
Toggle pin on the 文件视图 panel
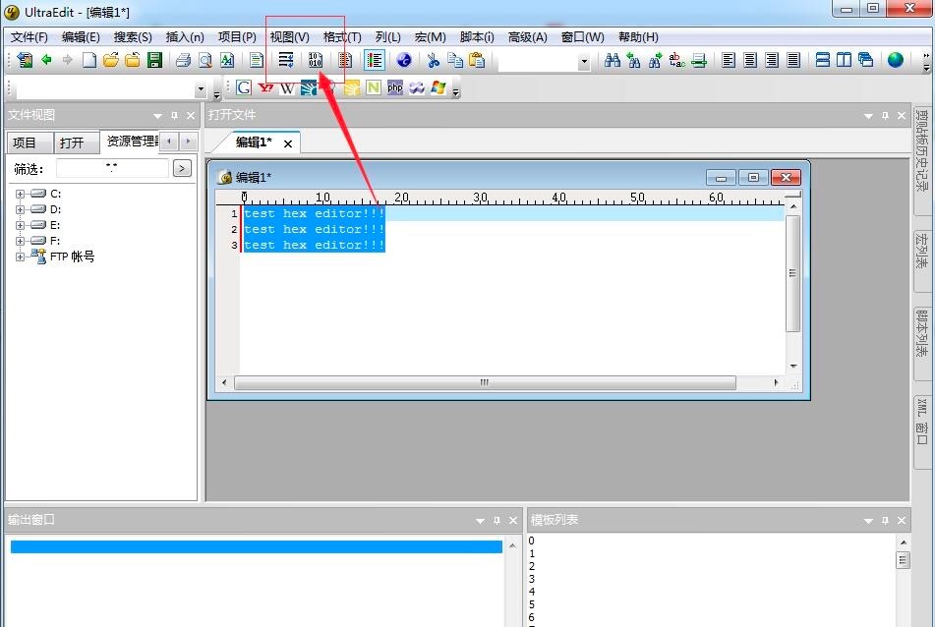point(174,116)
